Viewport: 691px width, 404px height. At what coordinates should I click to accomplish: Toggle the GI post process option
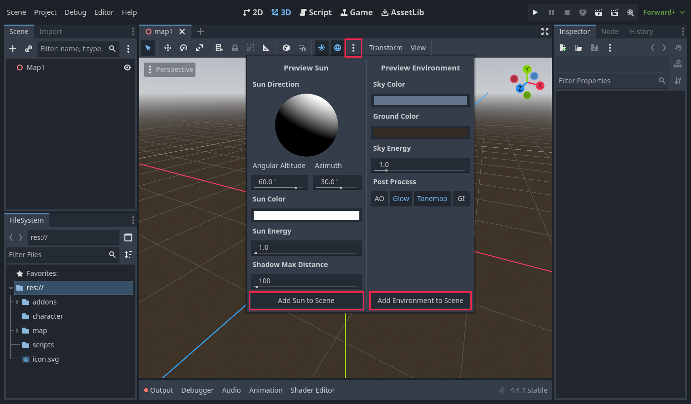(x=461, y=199)
